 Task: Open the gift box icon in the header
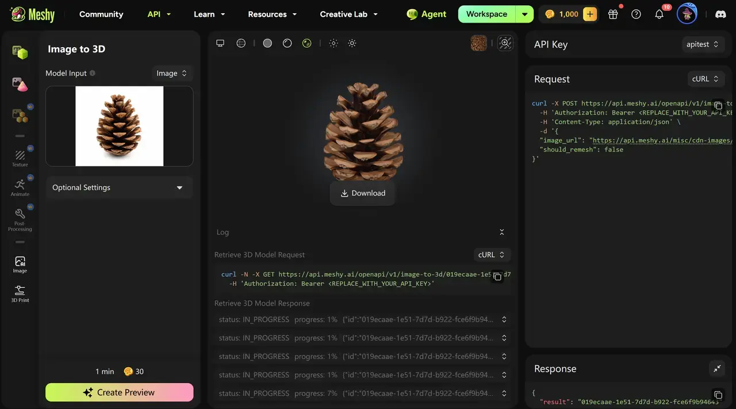[x=613, y=14]
